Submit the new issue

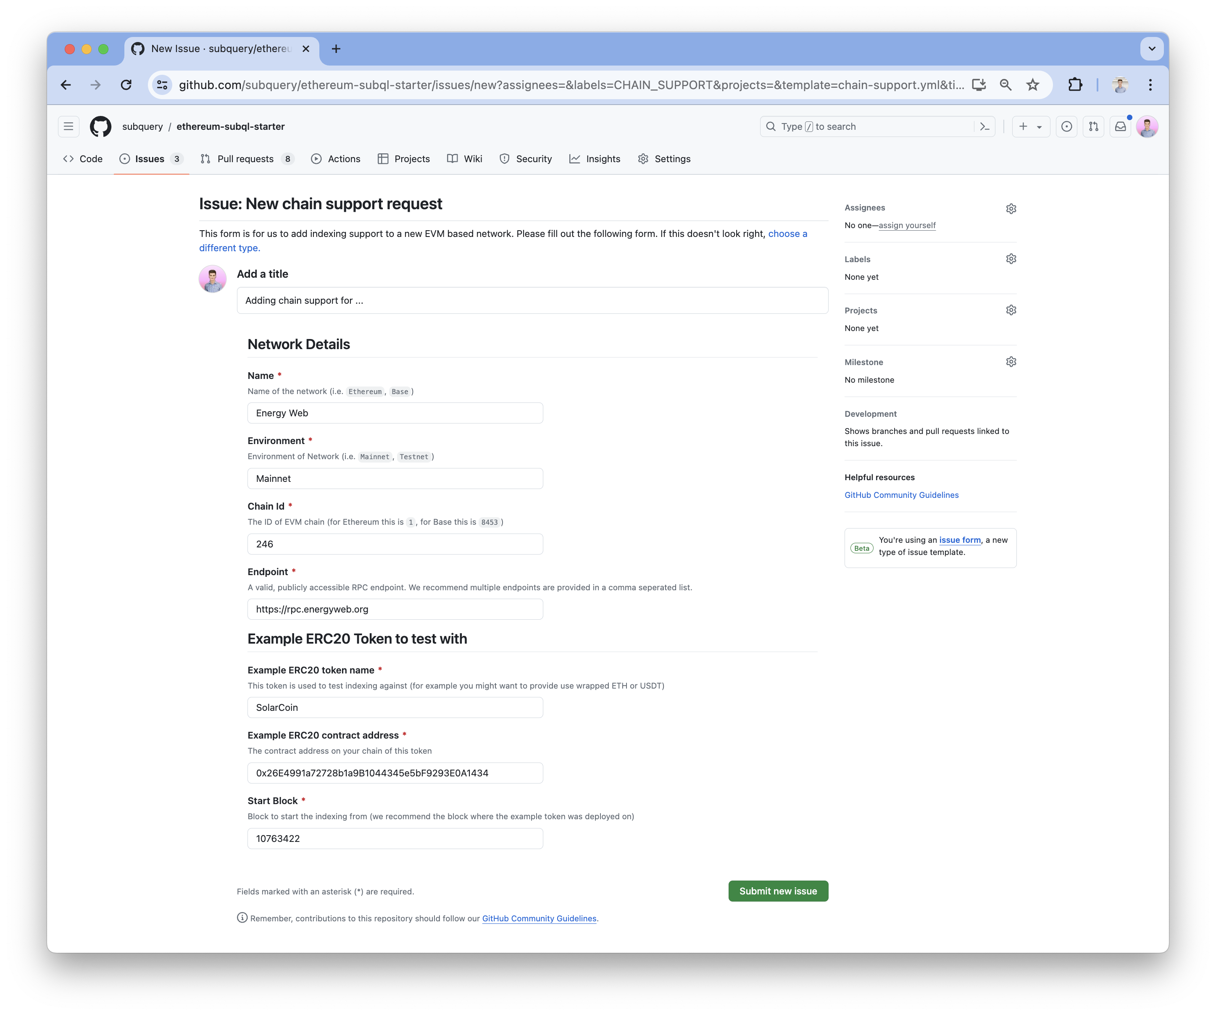[x=778, y=891]
